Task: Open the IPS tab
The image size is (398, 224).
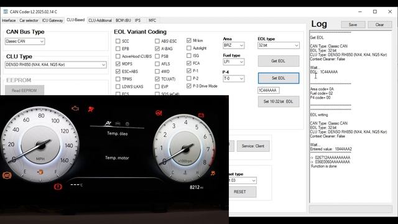Action: click(x=137, y=21)
